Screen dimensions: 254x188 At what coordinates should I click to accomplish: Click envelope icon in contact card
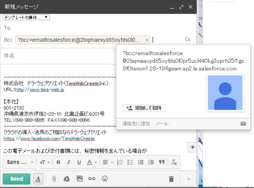[x=243, y=124]
